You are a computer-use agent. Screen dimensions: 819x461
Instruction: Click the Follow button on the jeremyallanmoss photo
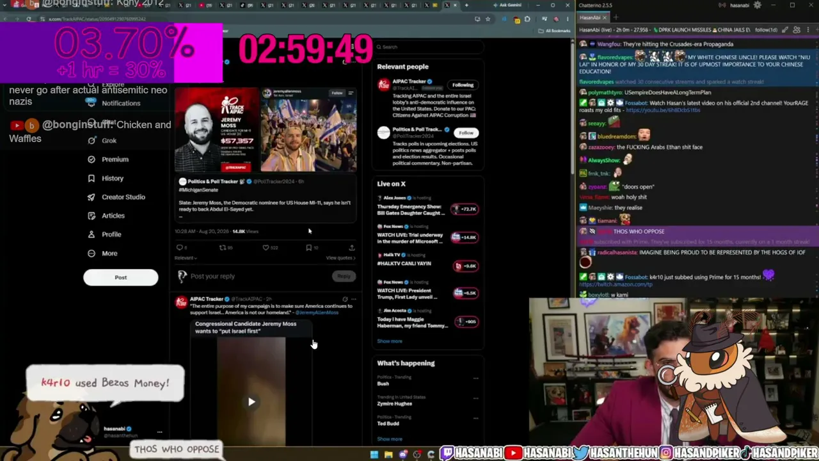coord(337,93)
